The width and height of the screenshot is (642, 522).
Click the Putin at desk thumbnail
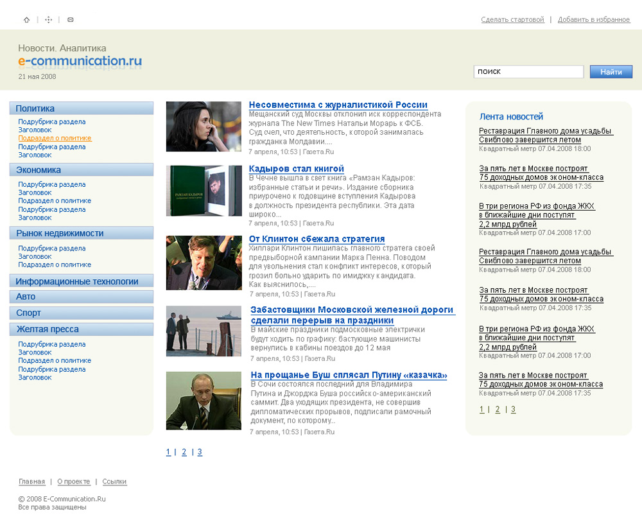coord(204,401)
